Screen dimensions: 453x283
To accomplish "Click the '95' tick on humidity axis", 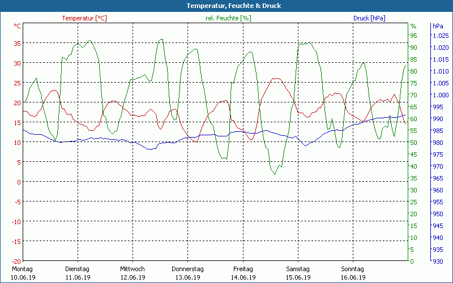I will click(414, 36).
